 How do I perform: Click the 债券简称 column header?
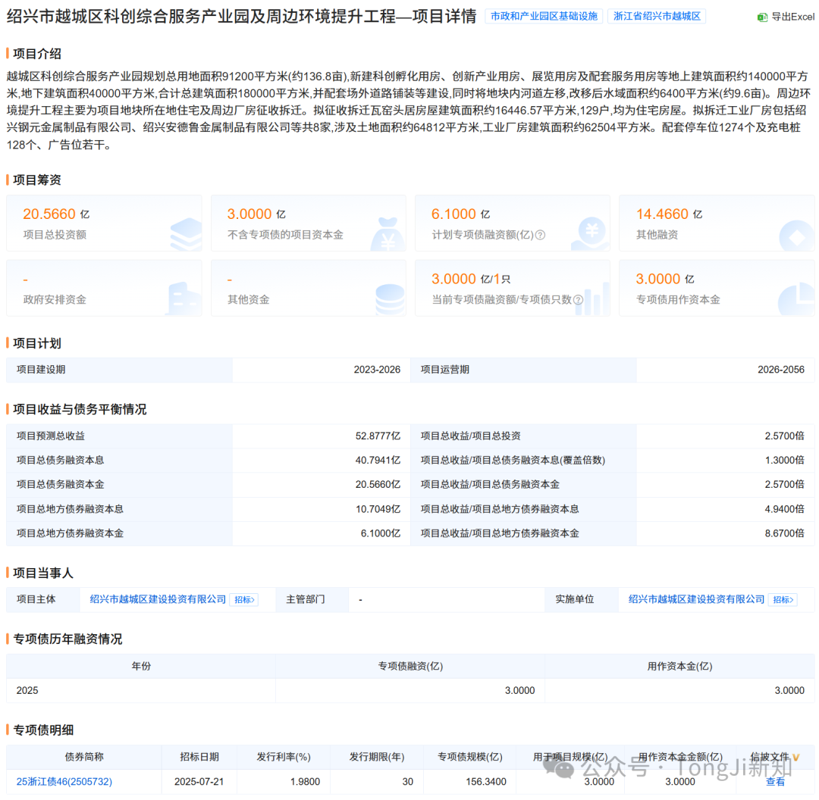[x=84, y=758]
